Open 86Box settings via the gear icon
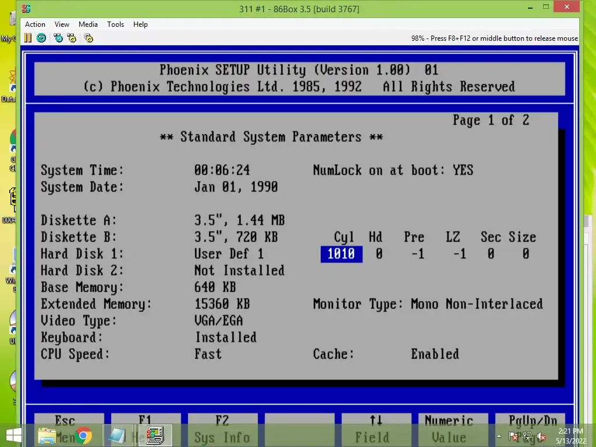Viewport: 596px width, 447px height. pyautogui.click(x=88, y=38)
